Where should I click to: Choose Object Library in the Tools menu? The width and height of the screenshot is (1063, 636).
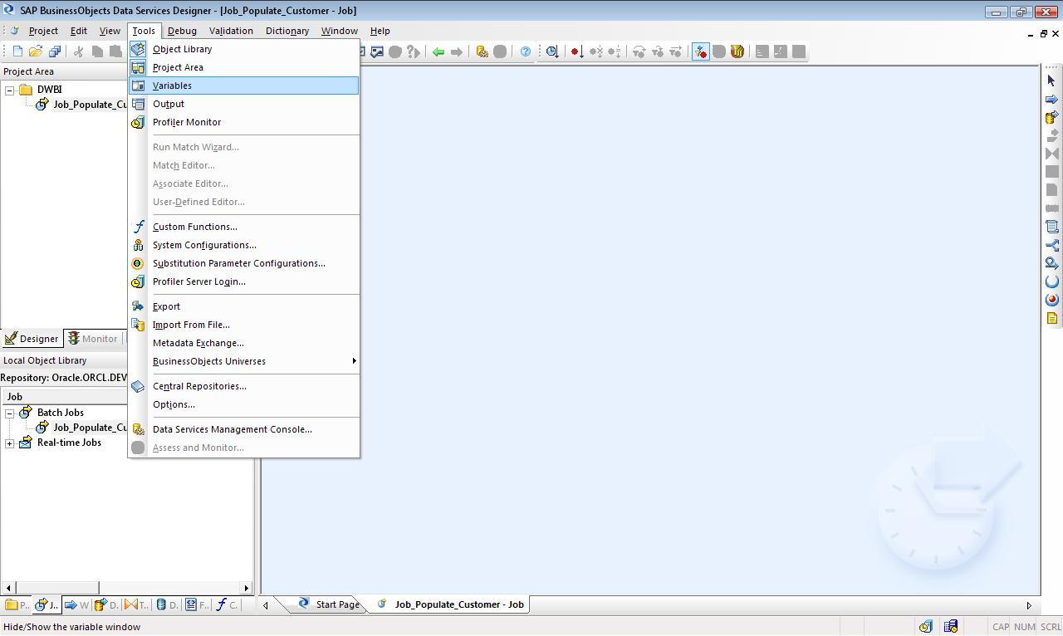pyautogui.click(x=243, y=49)
